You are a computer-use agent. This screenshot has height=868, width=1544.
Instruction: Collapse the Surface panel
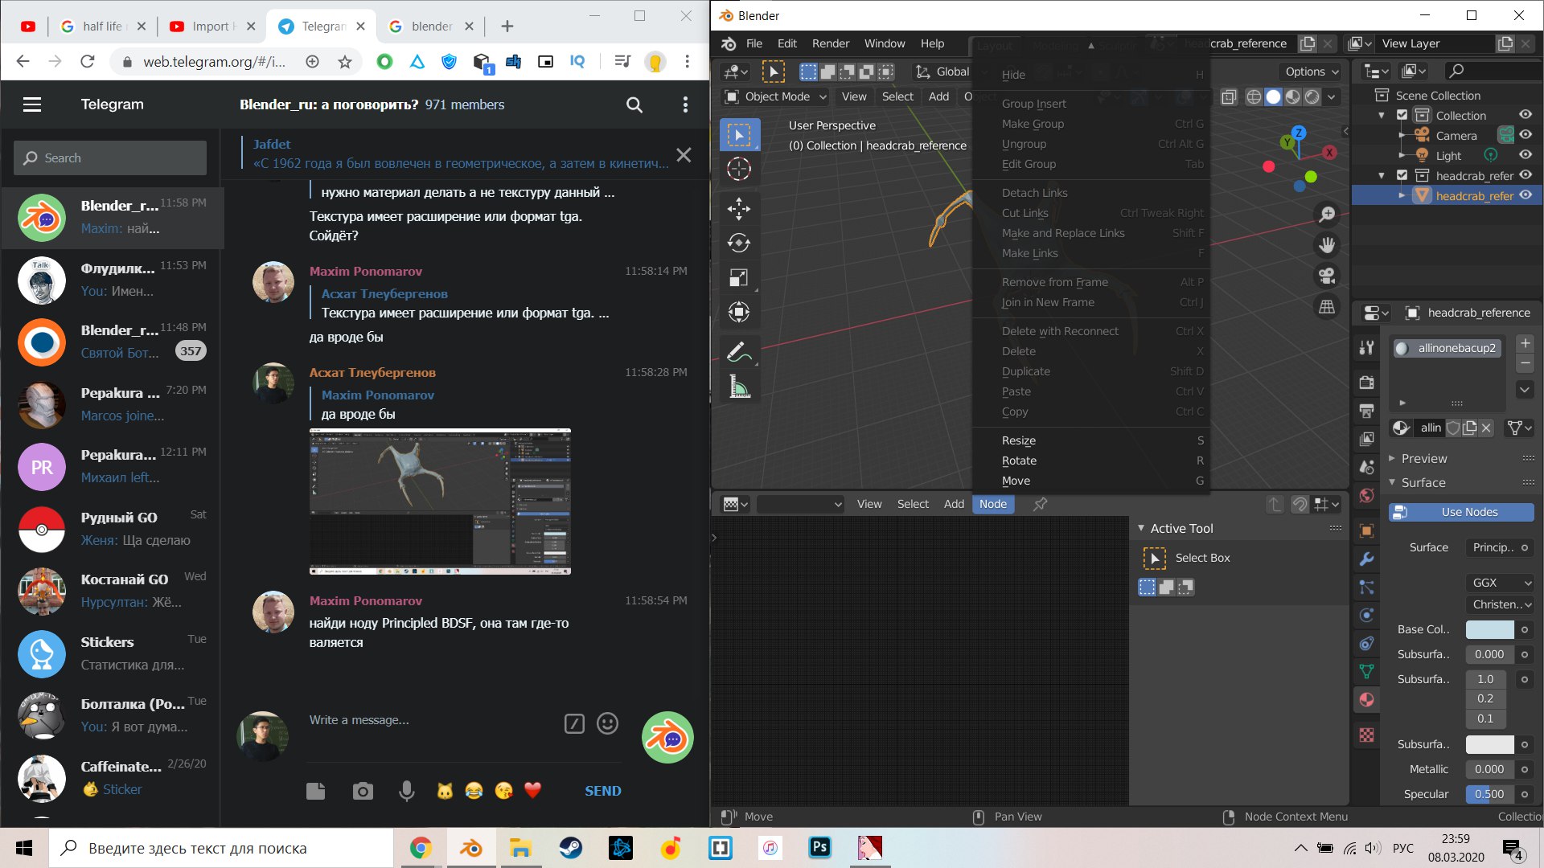[1423, 482]
